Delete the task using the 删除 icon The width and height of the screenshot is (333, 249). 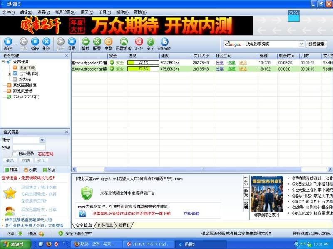(x=46, y=41)
